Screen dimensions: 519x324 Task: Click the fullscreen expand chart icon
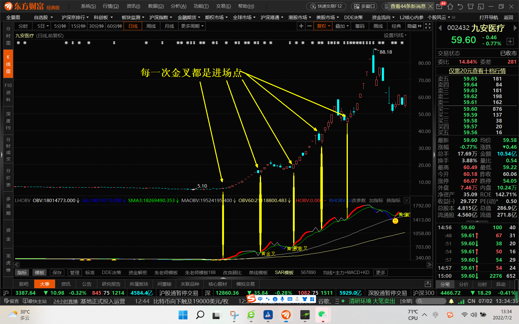(428, 26)
